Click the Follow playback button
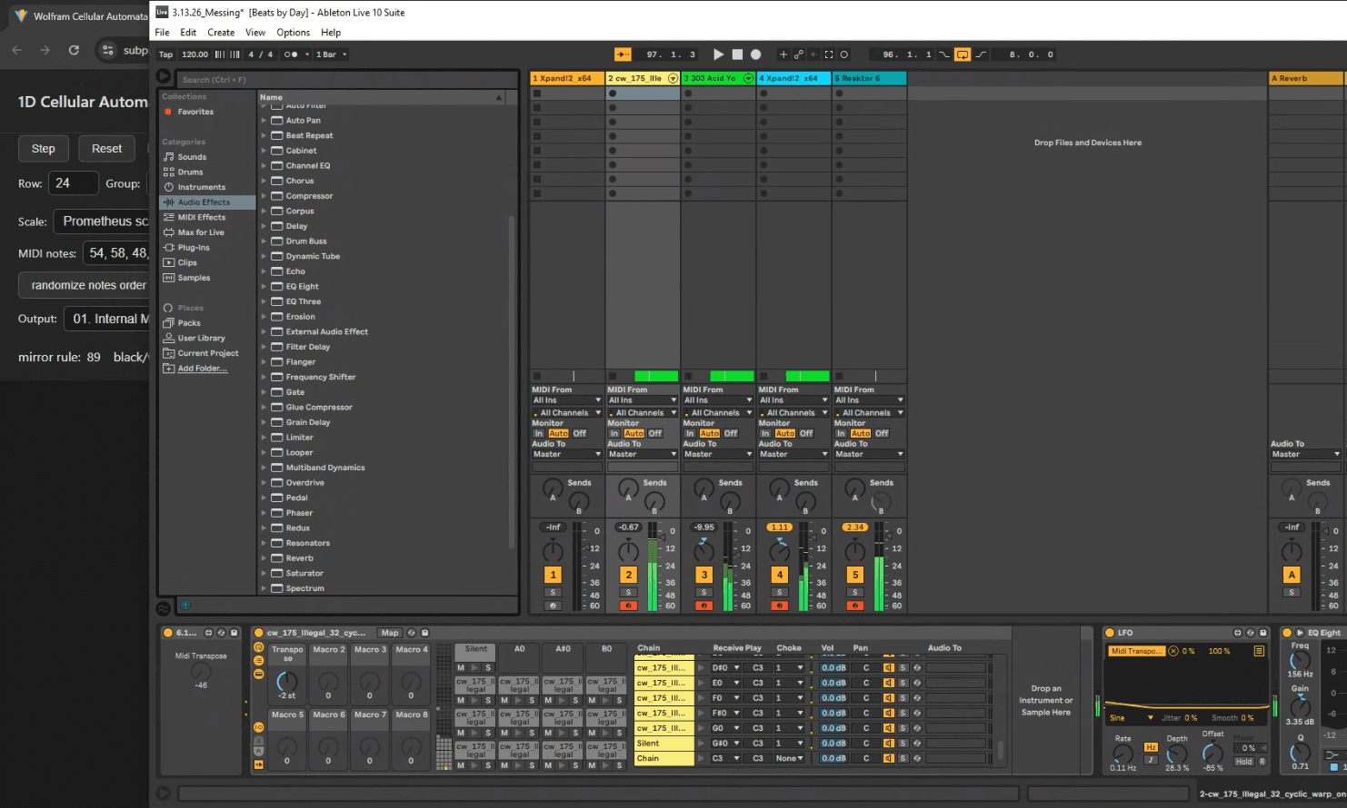The image size is (1347, 808). (623, 54)
